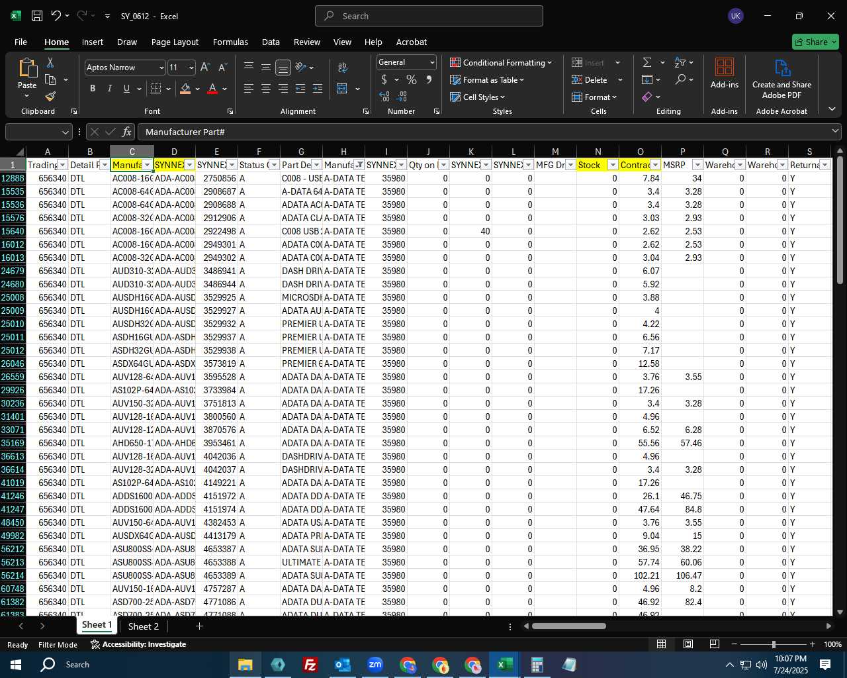The width and height of the screenshot is (847, 678).
Task: Toggle Top Align
Action: tap(249, 68)
